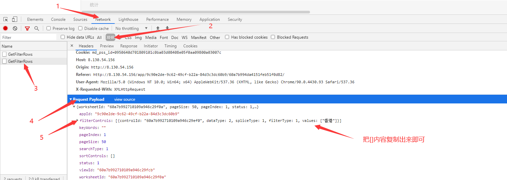The width and height of the screenshot is (507, 180).
Task: Filter requests by WS type
Action: coord(185,38)
